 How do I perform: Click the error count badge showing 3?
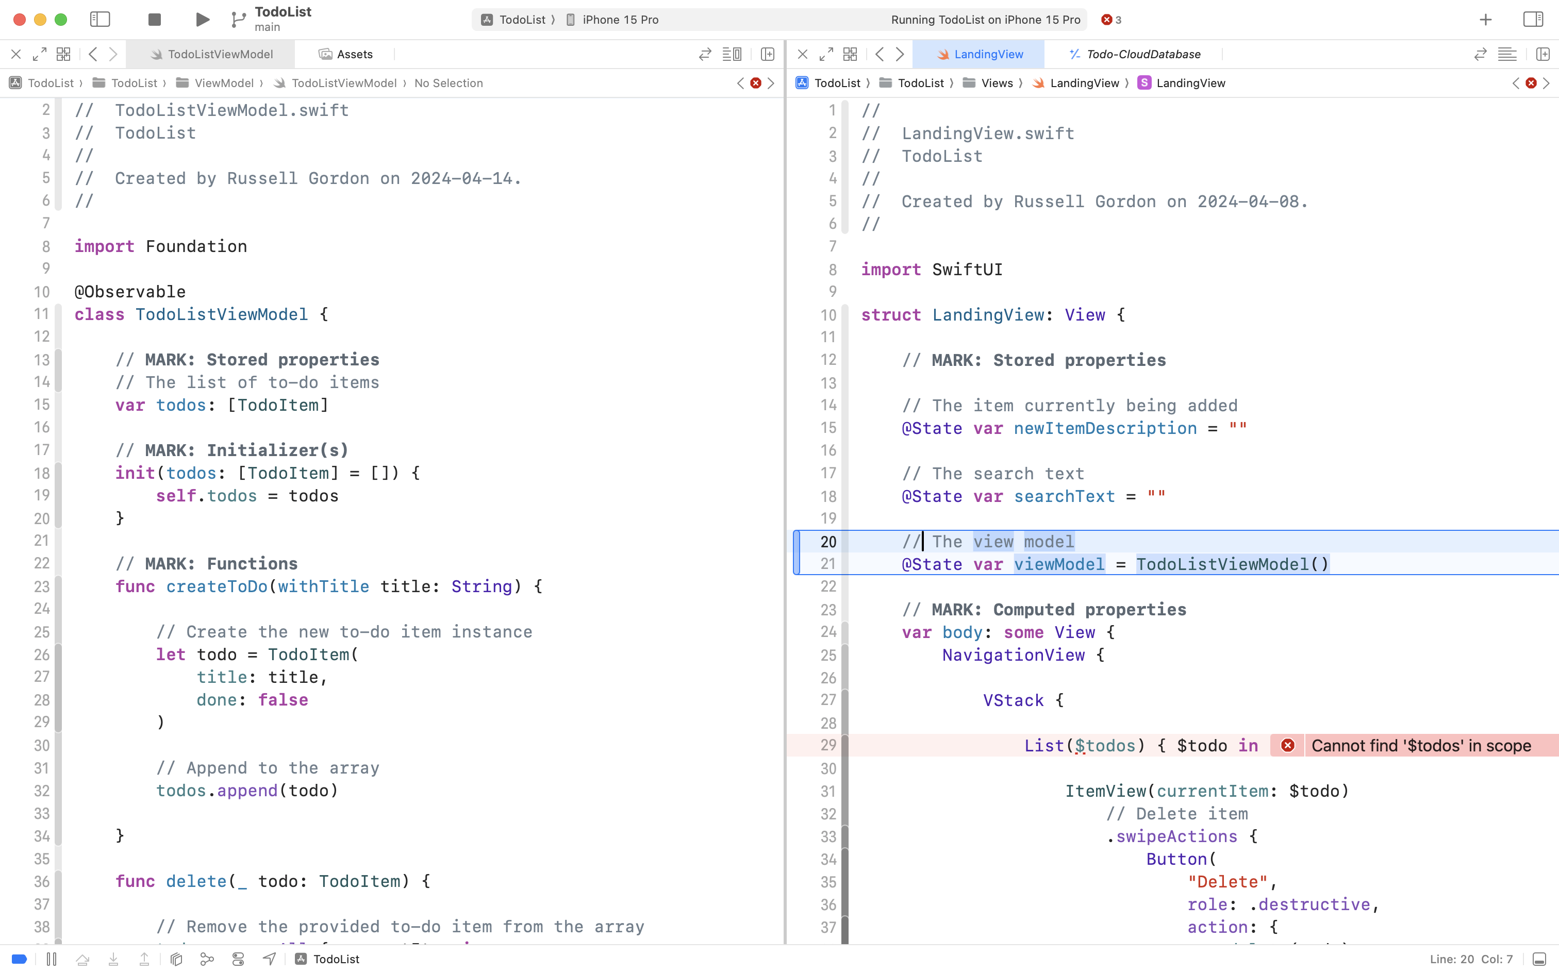tap(1110, 19)
